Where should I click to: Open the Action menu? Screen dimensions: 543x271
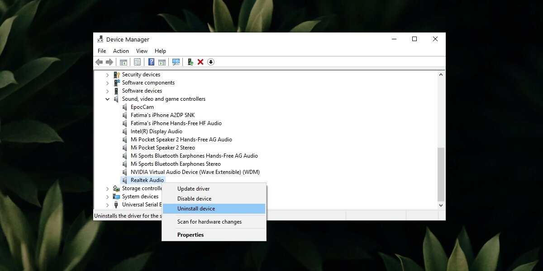120,51
